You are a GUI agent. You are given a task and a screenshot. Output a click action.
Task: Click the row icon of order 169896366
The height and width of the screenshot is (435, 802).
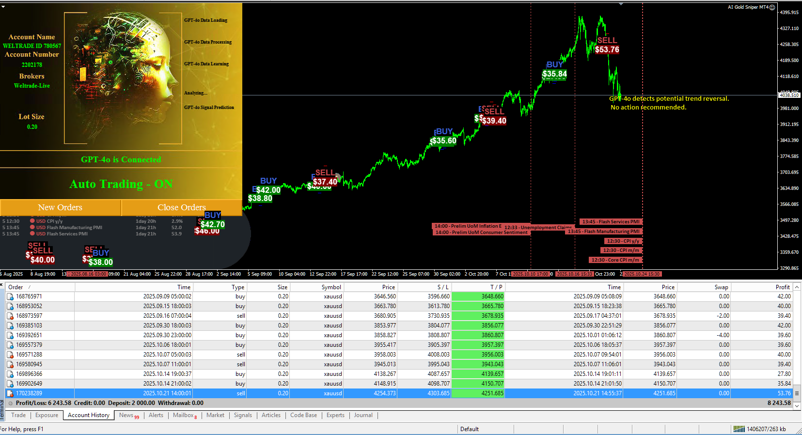10,374
